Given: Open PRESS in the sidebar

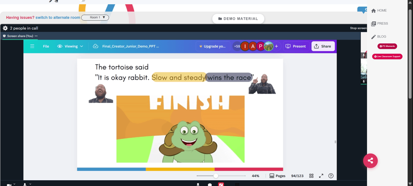Looking at the screenshot, I should point(380,23).
